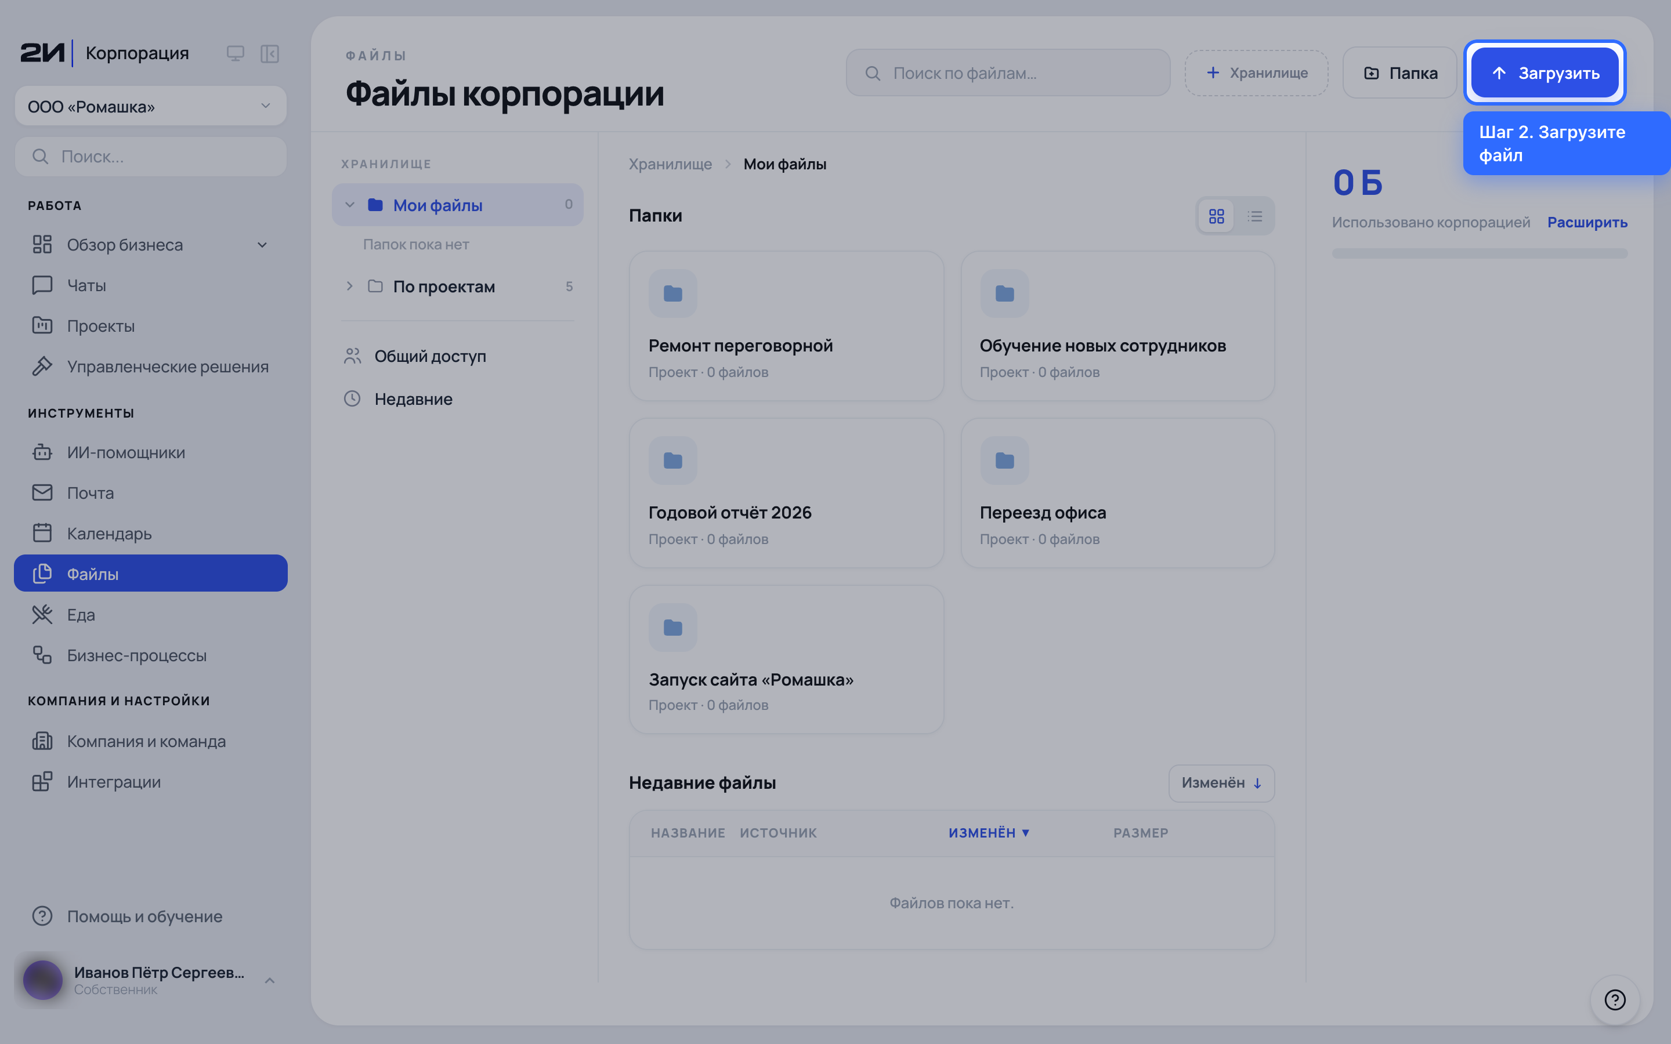Image resolution: width=1671 pixels, height=1044 pixels.
Task: Click the Расширить storage link
Action: (1587, 222)
